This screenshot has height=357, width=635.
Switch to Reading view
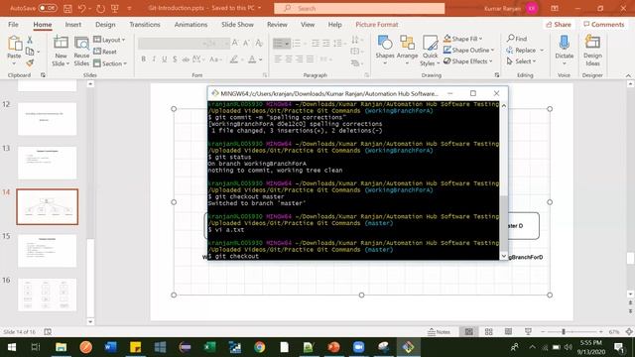pos(508,331)
